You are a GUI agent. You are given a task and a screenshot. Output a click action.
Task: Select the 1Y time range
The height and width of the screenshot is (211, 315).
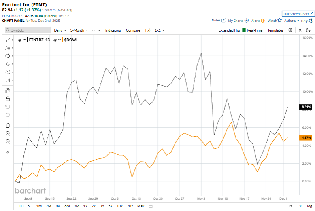pyautogui.click(x=85, y=206)
